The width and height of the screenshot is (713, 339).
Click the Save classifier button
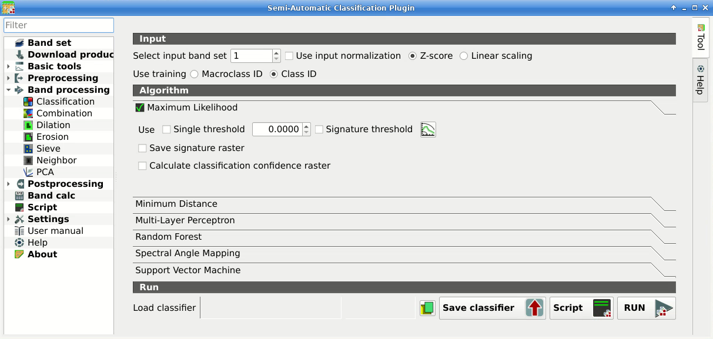coord(492,308)
